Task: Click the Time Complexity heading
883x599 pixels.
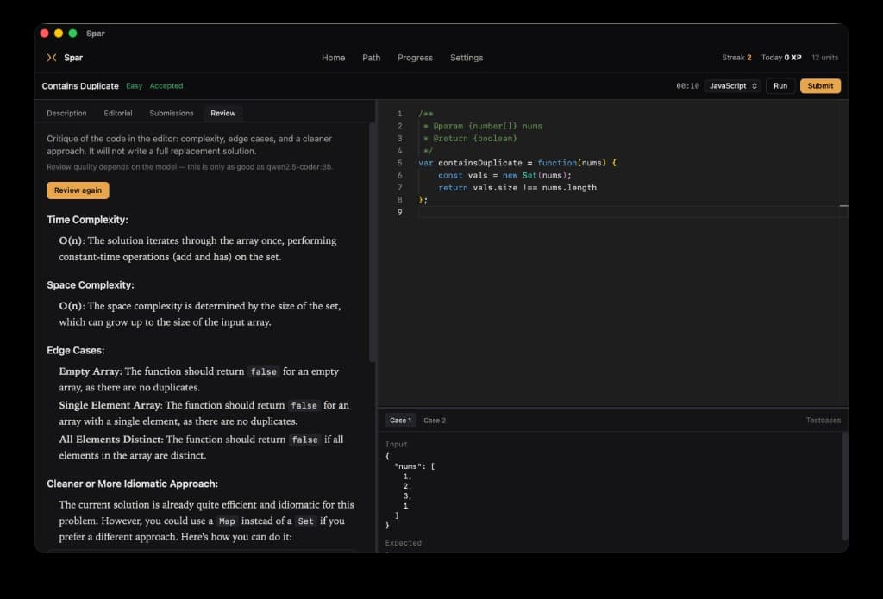Action: (87, 220)
